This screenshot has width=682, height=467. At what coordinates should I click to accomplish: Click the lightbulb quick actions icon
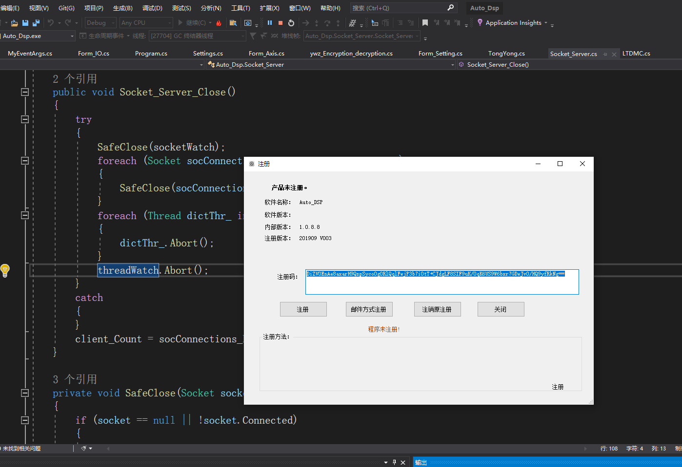pyautogui.click(x=5, y=270)
